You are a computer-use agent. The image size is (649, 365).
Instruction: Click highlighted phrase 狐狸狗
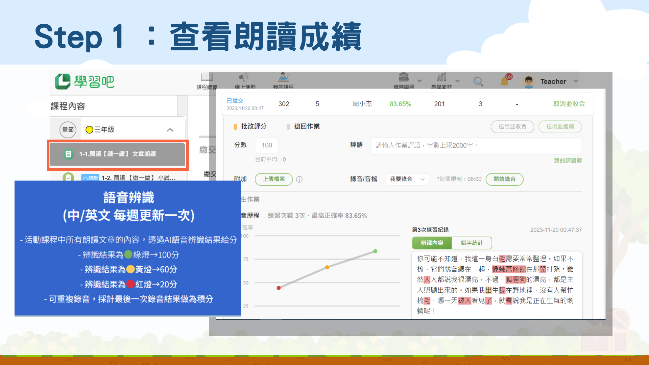pyautogui.click(x=515, y=279)
